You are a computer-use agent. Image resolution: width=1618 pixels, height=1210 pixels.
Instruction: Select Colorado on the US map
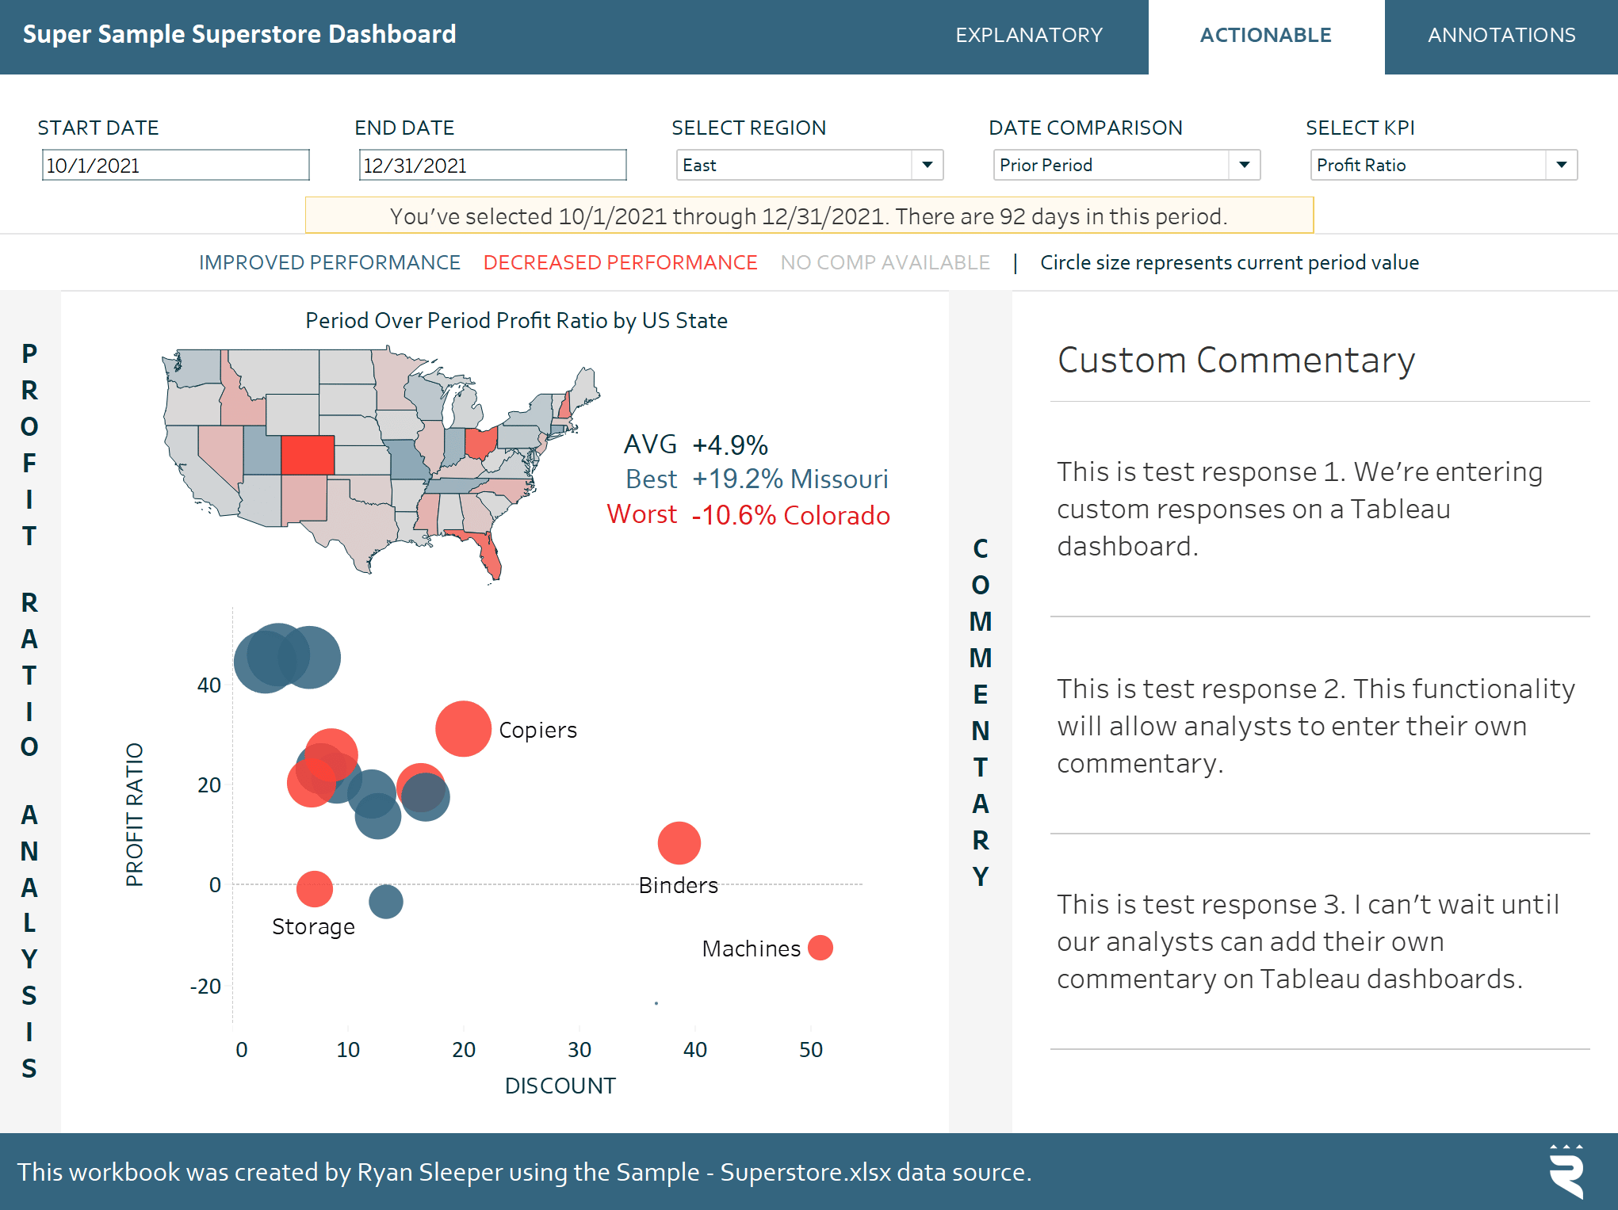pos(308,455)
